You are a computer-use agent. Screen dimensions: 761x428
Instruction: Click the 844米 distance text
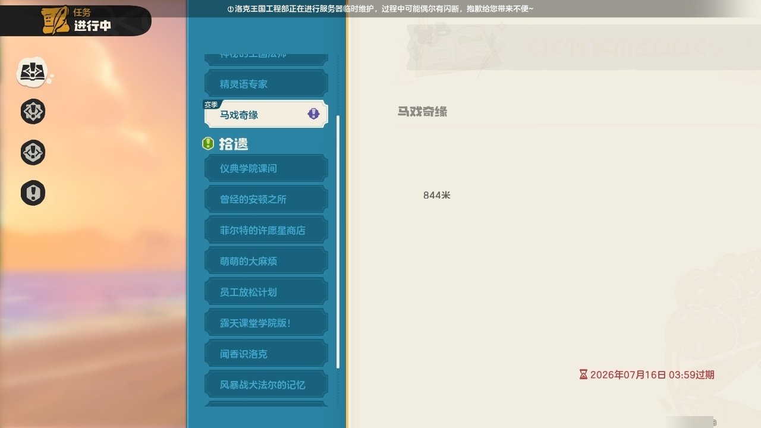437,195
